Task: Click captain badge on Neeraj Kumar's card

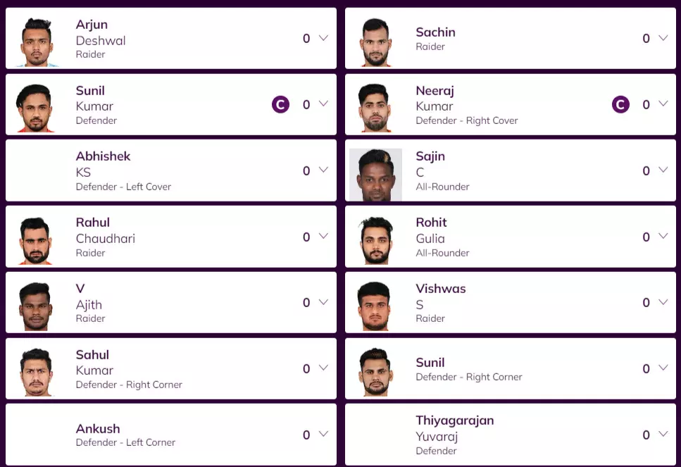Action: [x=620, y=105]
